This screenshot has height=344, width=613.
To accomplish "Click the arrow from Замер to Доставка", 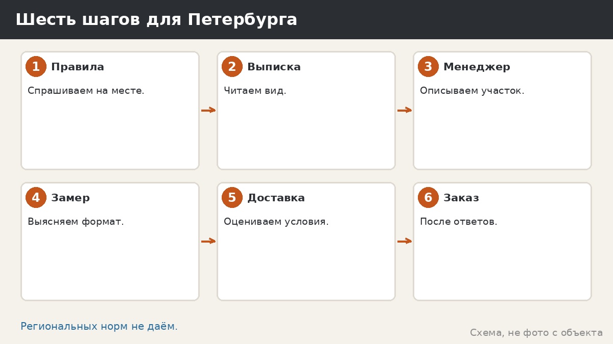I will pyautogui.click(x=208, y=241).
